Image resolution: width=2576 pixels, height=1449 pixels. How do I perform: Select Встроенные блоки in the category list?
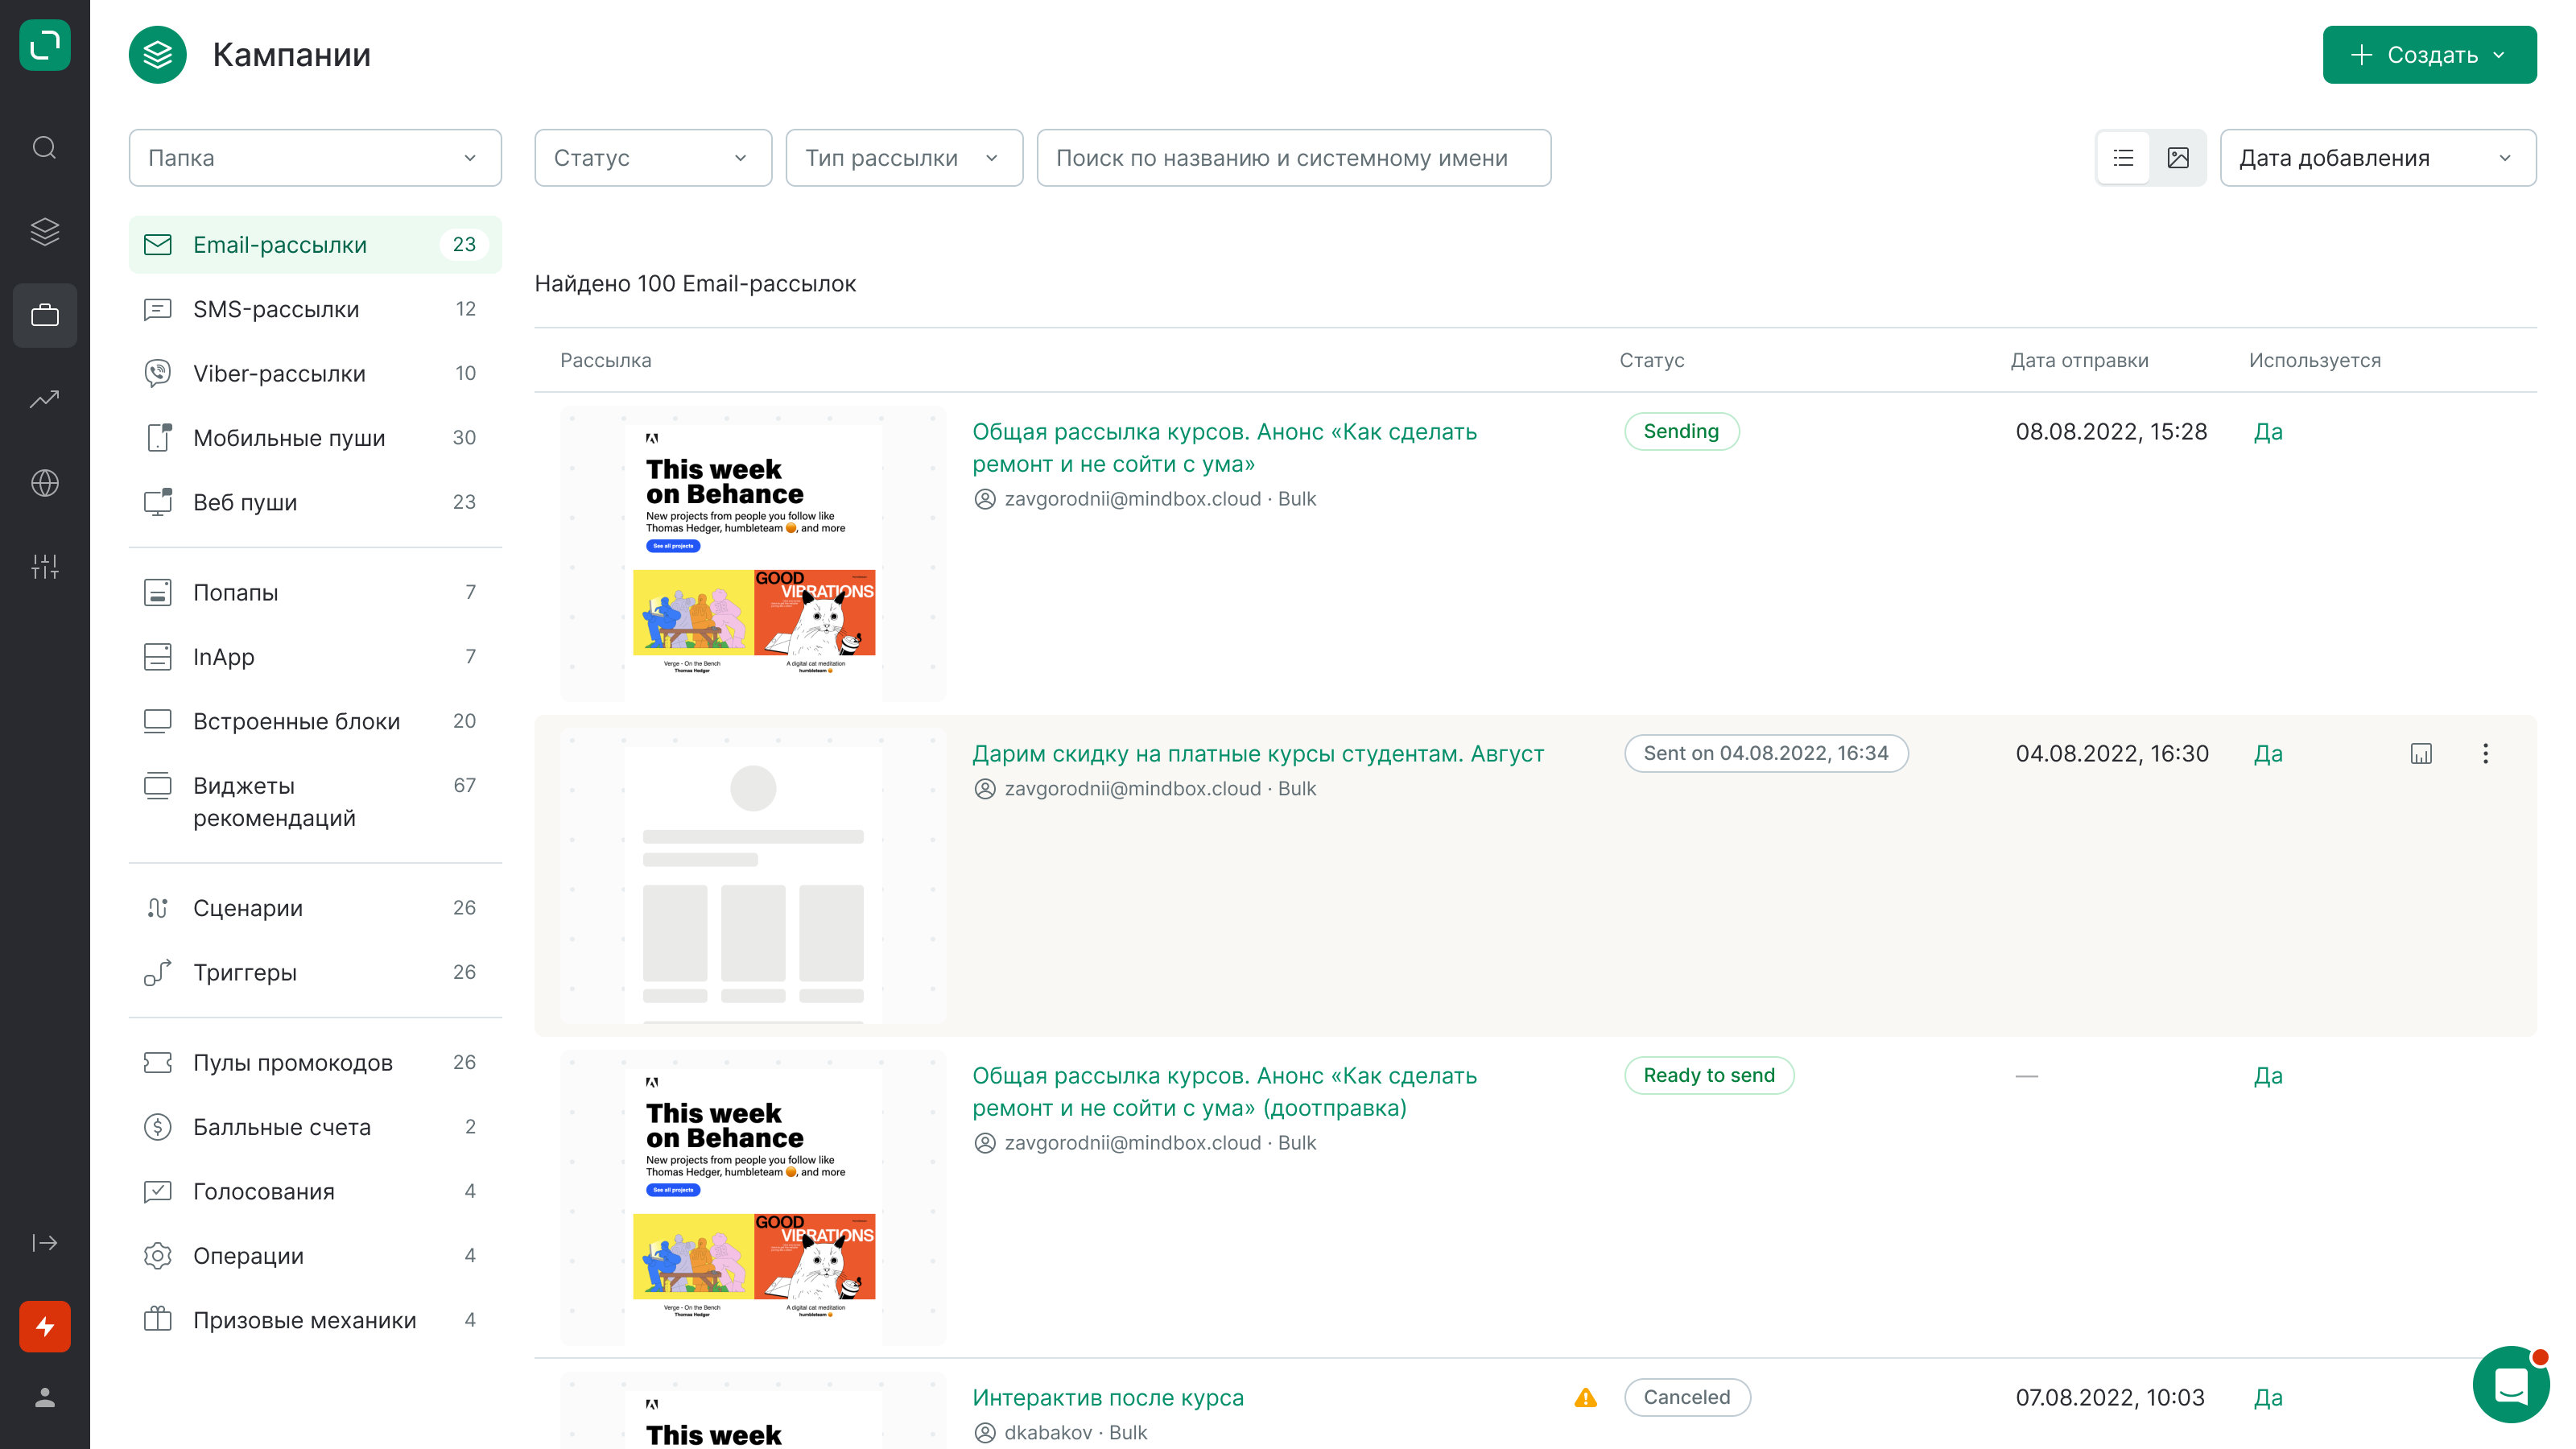(x=315, y=721)
